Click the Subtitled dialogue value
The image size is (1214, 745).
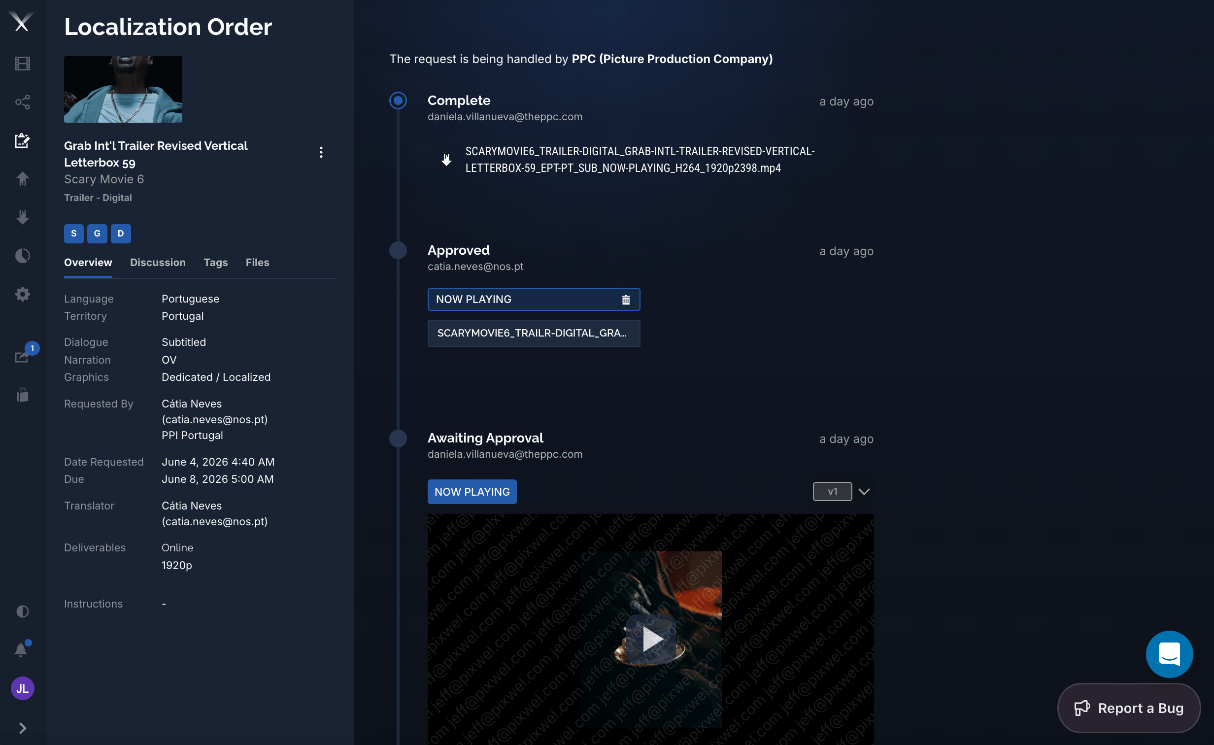point(184,342)
